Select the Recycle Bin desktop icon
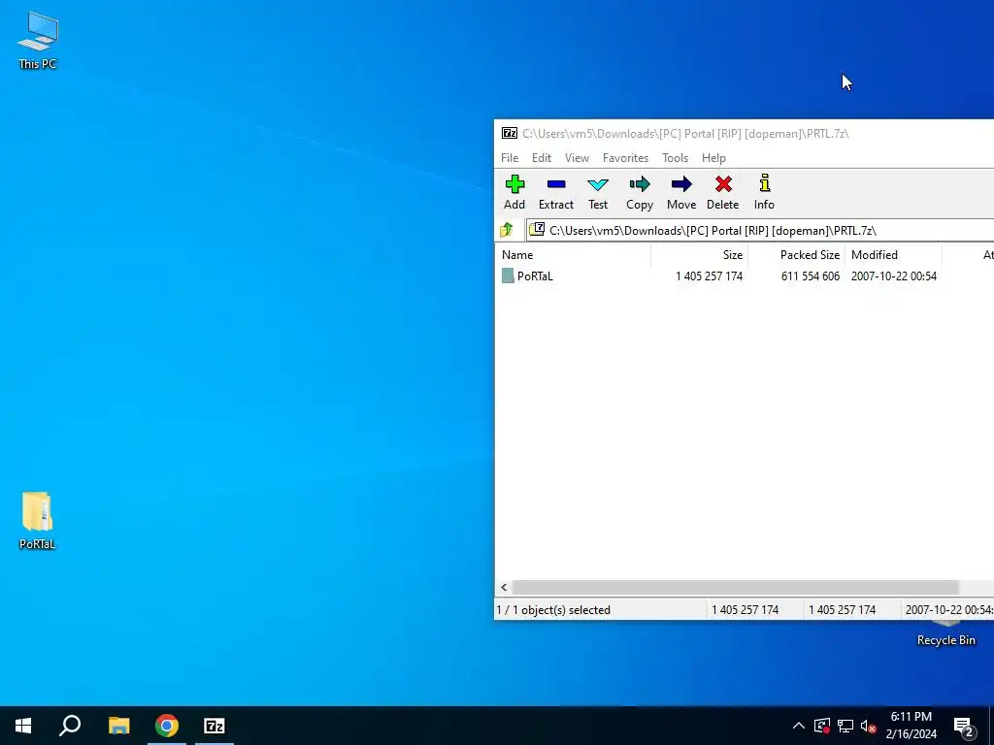The image size is (994, 745). click(x=945, y=633)
